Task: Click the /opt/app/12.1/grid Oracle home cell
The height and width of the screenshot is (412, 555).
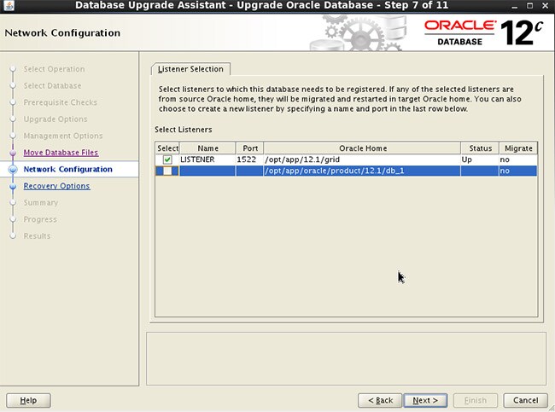Action: 362,160
